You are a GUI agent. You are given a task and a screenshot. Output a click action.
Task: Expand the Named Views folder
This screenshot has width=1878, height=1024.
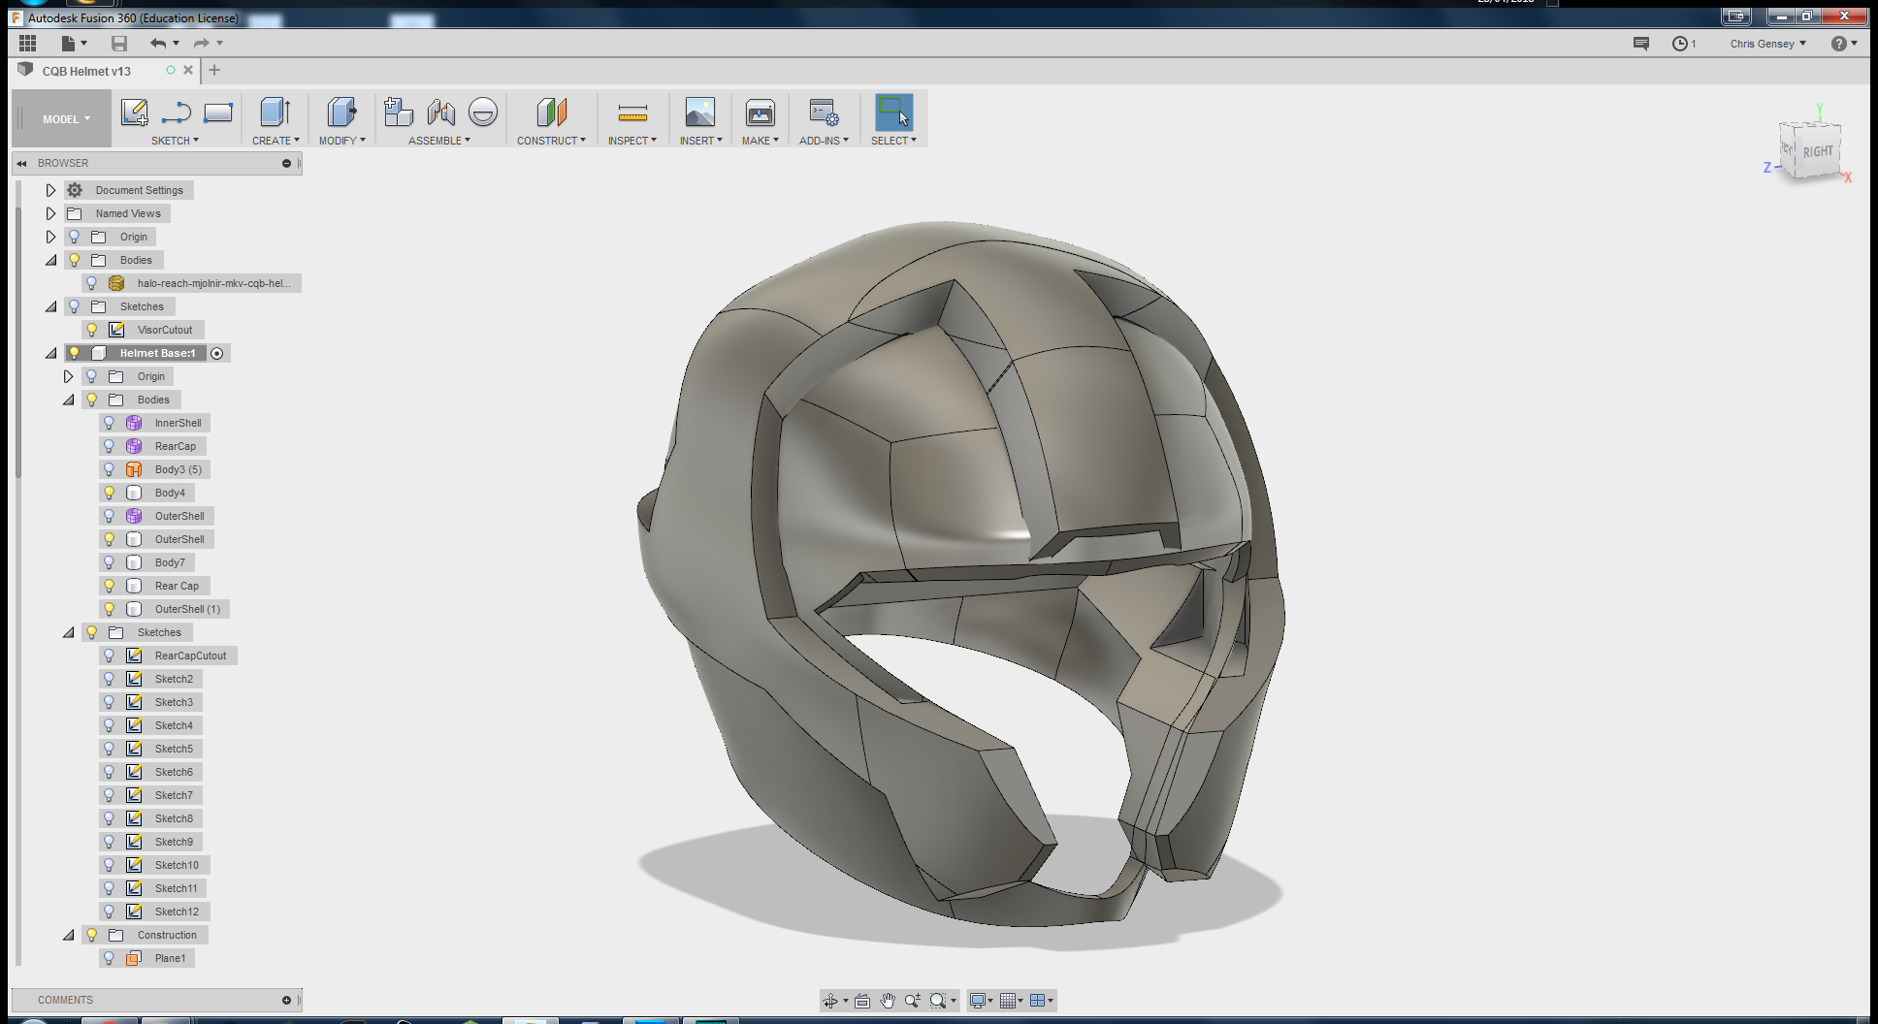[x=50, y=213]
